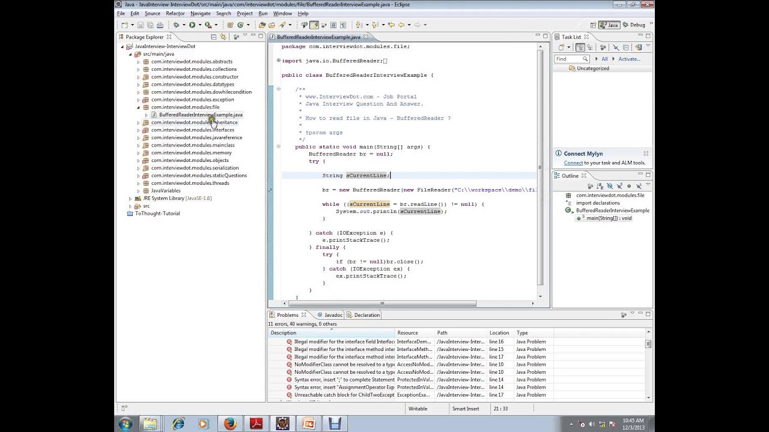Open Task List view menu triangle
Screen dimensions: 769x432
pos(648,46)
